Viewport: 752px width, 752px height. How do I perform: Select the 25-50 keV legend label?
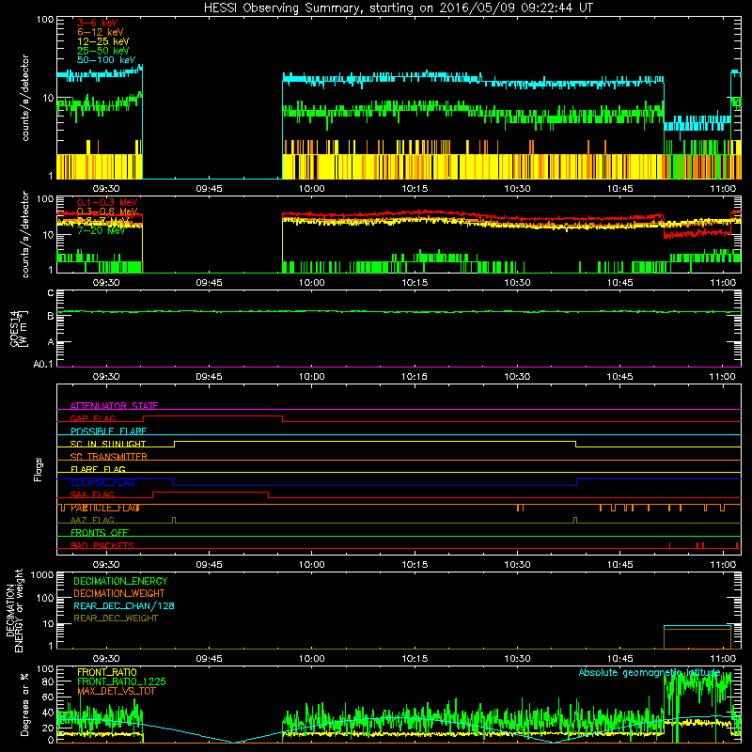pos(102,51)
